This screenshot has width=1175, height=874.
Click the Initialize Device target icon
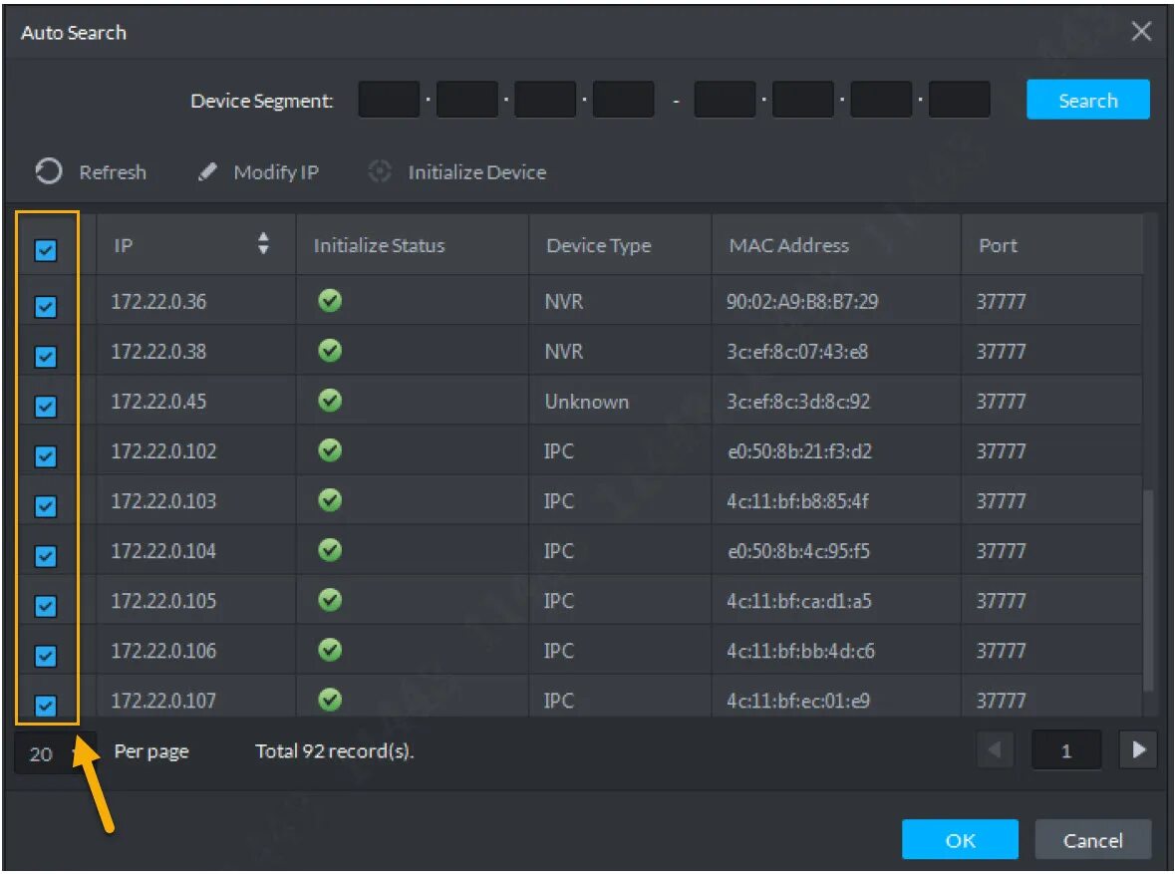(x=380, y=171)
